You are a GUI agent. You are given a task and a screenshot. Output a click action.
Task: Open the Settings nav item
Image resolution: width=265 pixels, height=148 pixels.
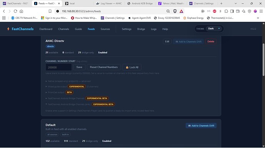127,29
